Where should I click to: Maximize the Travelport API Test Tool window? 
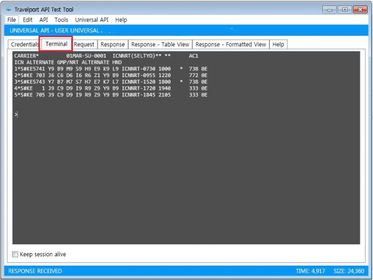pyautogui.click(x=344, y=10)
